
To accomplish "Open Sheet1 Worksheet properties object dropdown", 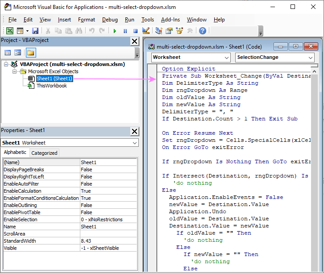I will tap(70, 143).
